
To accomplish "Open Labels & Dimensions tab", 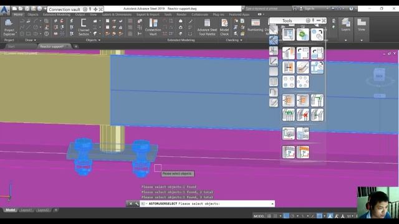I will tap(117, 14).
